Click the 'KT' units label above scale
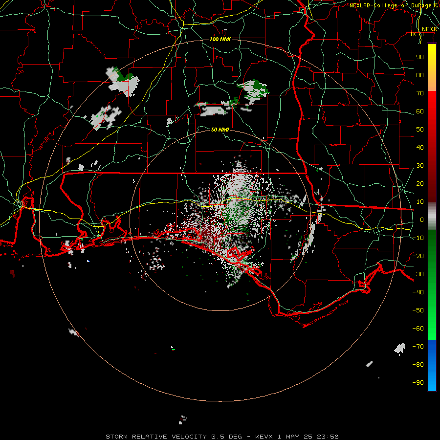Image resolution: width=440 pixels, height=440 pixels. [x=418, y=34]
